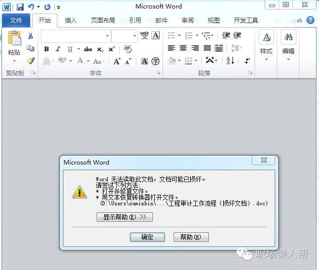Viewport: 319px width, 270px height.
Task: Open the font size dropdown arrow
Action: point(134,36)
